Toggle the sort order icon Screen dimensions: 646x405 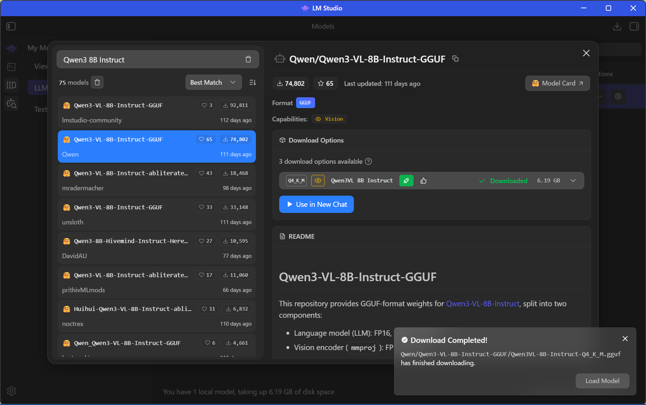pyautogui.click(x=253, y=83)
